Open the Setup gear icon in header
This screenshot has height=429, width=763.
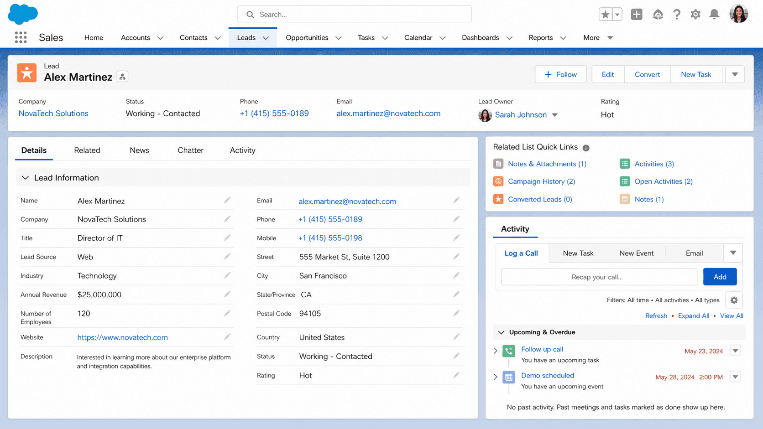click(x=695, y=15)
